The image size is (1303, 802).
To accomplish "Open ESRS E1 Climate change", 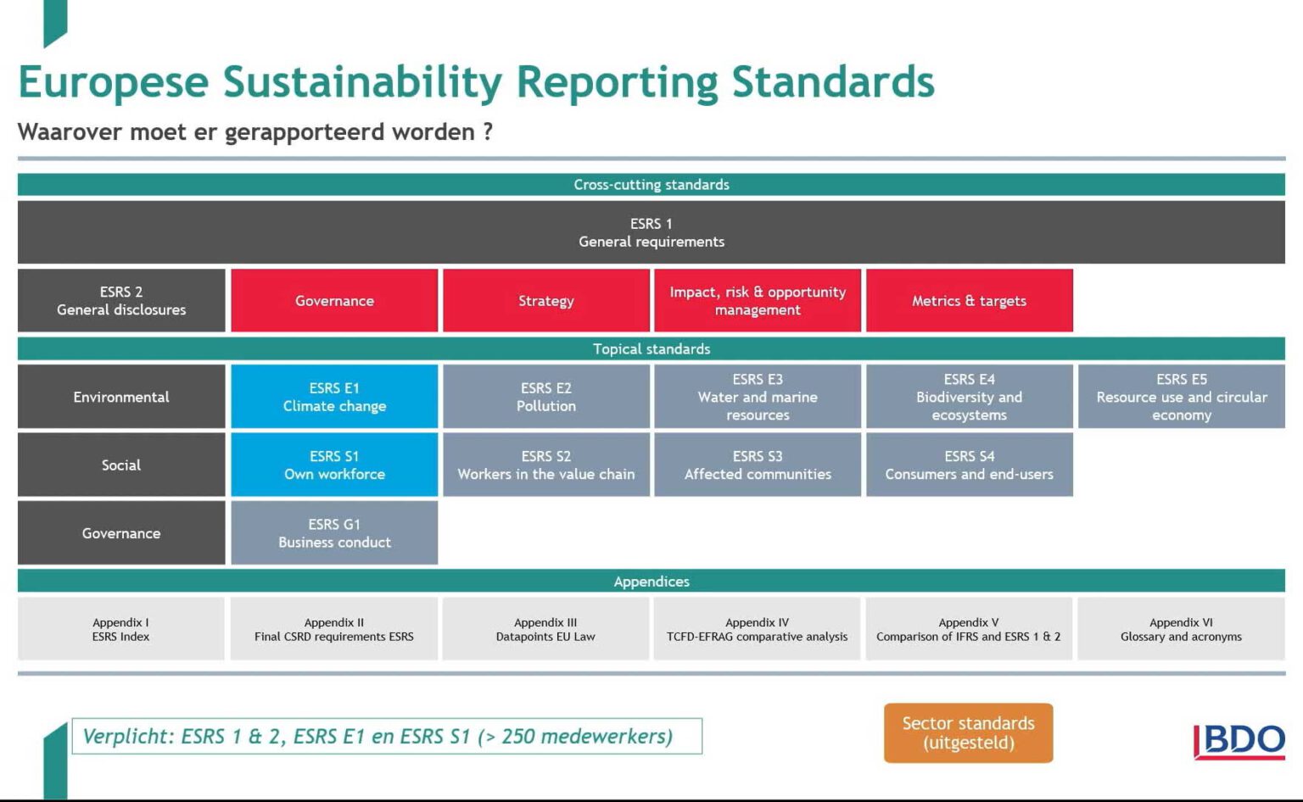I will [333, 397].
